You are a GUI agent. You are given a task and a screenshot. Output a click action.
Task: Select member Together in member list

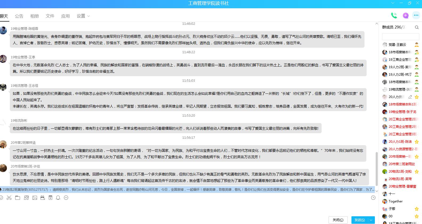click(395, 201)
